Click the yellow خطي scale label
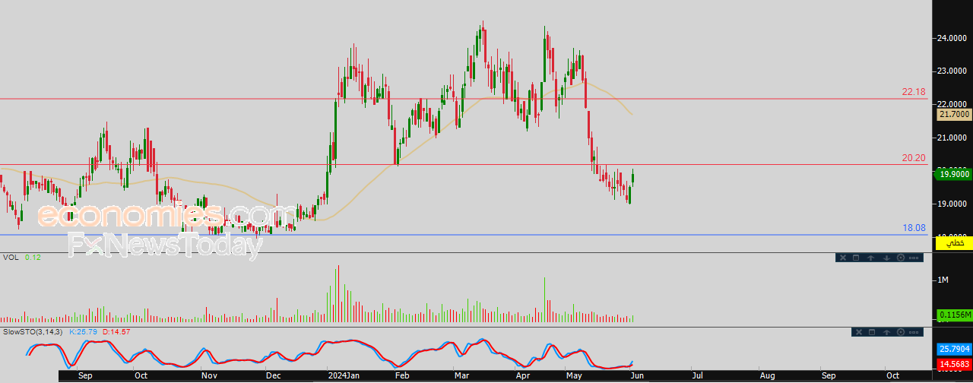The height and width of the screenshot is (383, 973). coord(953,242)
